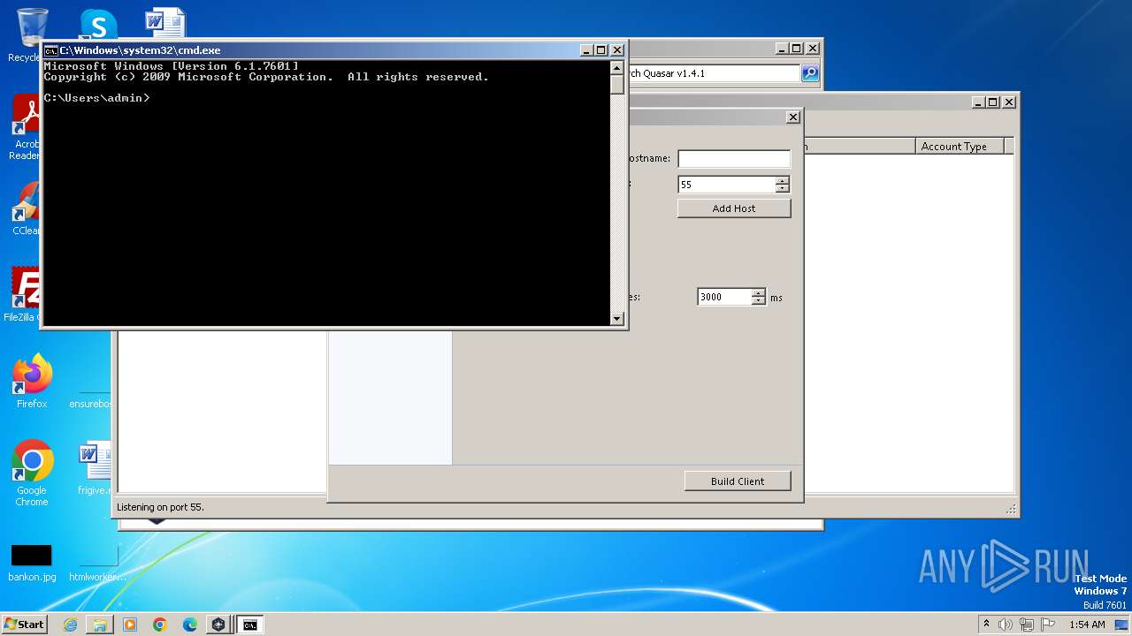Decrease the port value with down arrow
This screenshot has width=1132, height=636.
coord(783,189)
